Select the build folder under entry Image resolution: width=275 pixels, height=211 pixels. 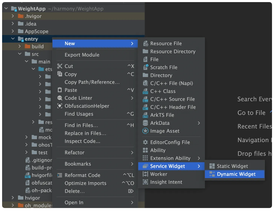click(37, 47)
